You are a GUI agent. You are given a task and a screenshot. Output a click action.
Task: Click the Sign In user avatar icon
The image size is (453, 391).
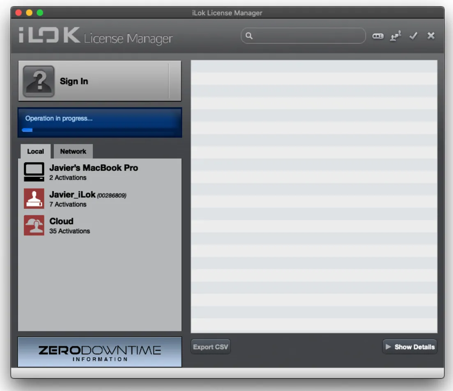(39, 81)
